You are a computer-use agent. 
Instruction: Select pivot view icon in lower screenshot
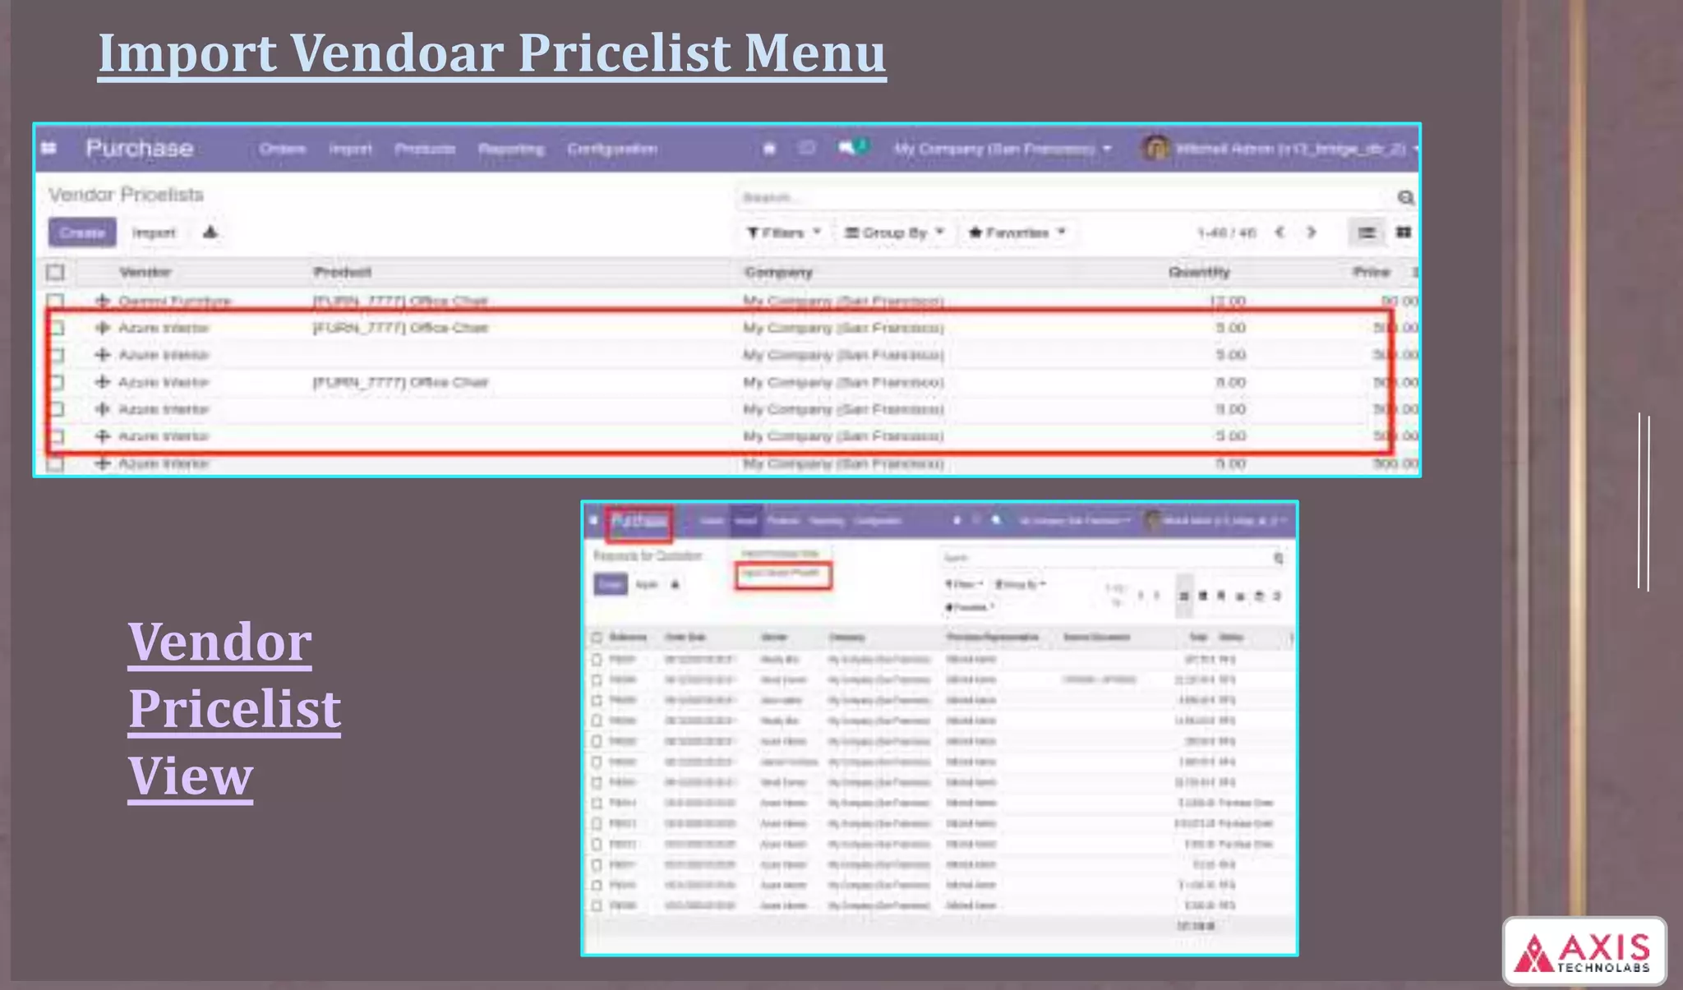click(1221, 596)
